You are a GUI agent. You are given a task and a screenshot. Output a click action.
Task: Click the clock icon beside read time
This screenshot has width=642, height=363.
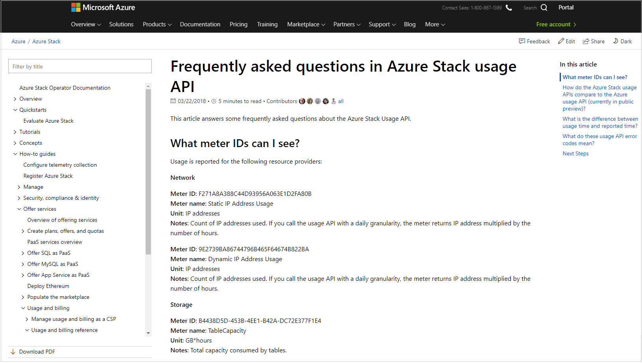pos(214,101)
